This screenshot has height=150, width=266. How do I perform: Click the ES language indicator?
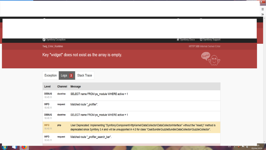point(229,147)
